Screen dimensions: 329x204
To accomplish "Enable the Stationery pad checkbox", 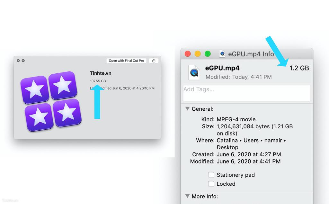I will [211, 175].
